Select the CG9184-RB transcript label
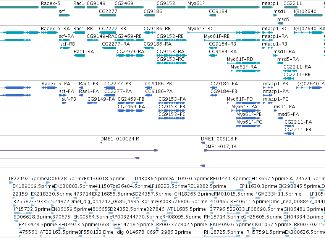 (223, 44)
